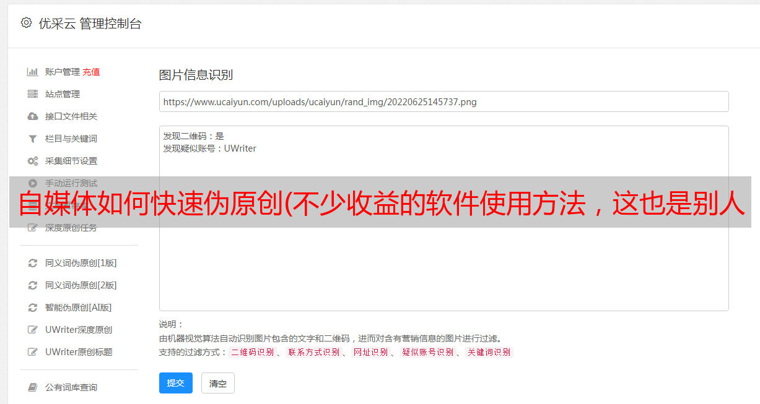Open 栏目与关键词 menu item
The height and width of the screenshot is (404, 760).
71,139
